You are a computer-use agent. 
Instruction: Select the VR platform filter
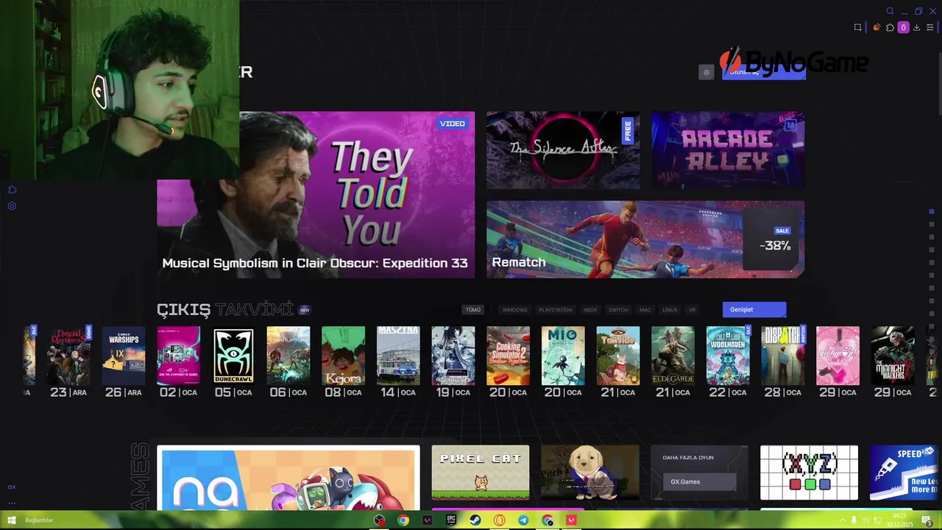point(692,310)
